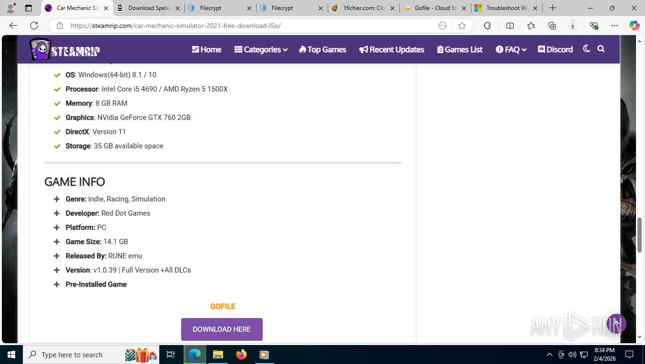The image size is (645, 364).
Task: Open Collections icon
Action: 552,26
